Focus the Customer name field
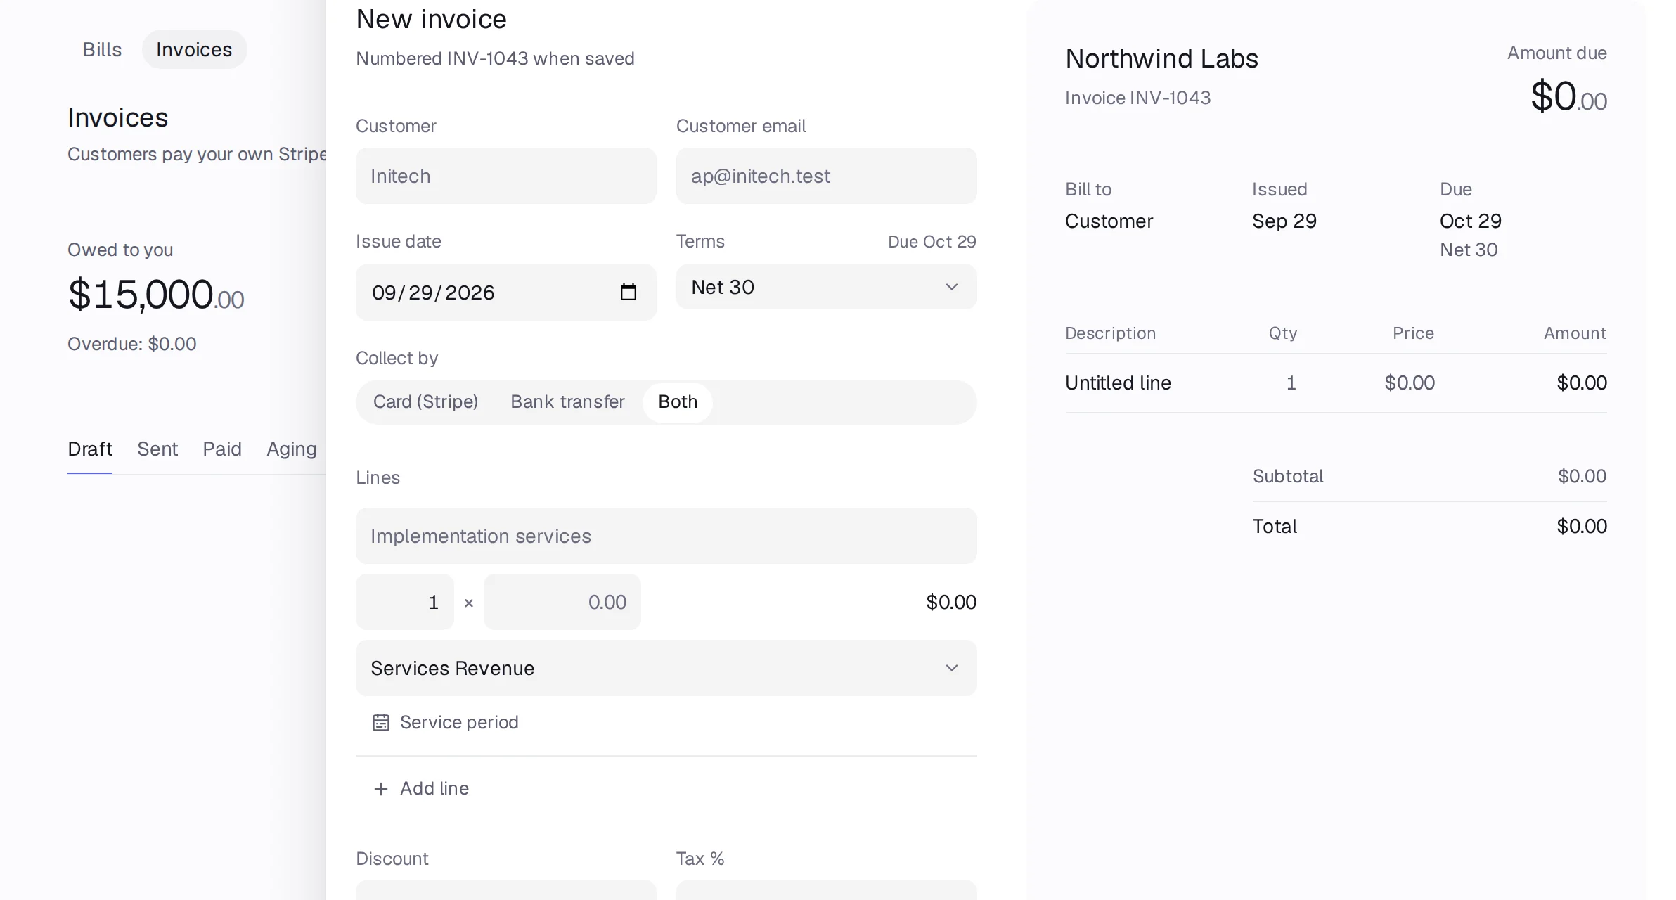The height and width of the screenshot is (900, 1676). [505, 176]
